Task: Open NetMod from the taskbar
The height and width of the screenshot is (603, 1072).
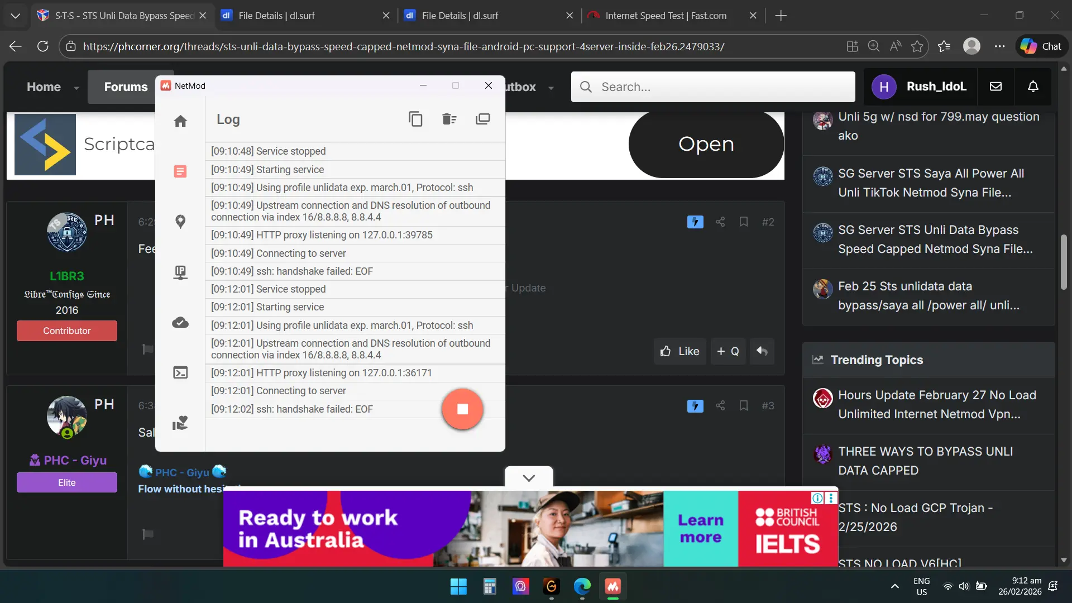Action: tap(613, 586)
